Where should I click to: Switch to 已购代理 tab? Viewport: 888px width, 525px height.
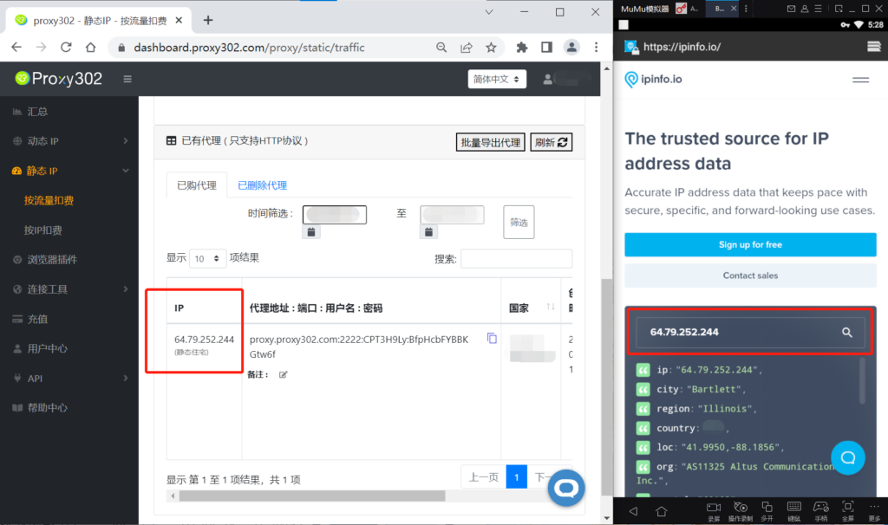tap(197, 185)
